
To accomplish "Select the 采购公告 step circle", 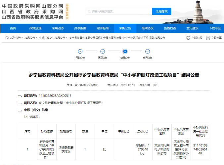I will (x=80, y=51).
